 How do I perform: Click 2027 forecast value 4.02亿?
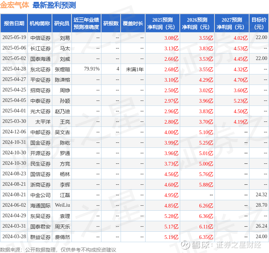point(241,38)
